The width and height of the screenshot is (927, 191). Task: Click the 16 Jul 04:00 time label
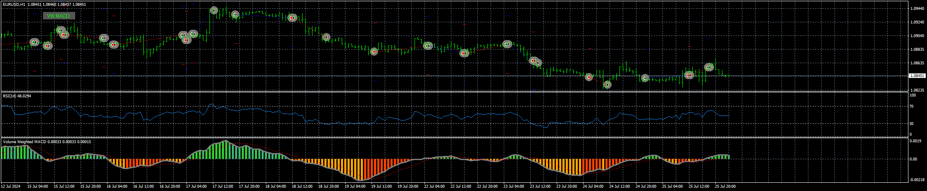tap(117, 186)
